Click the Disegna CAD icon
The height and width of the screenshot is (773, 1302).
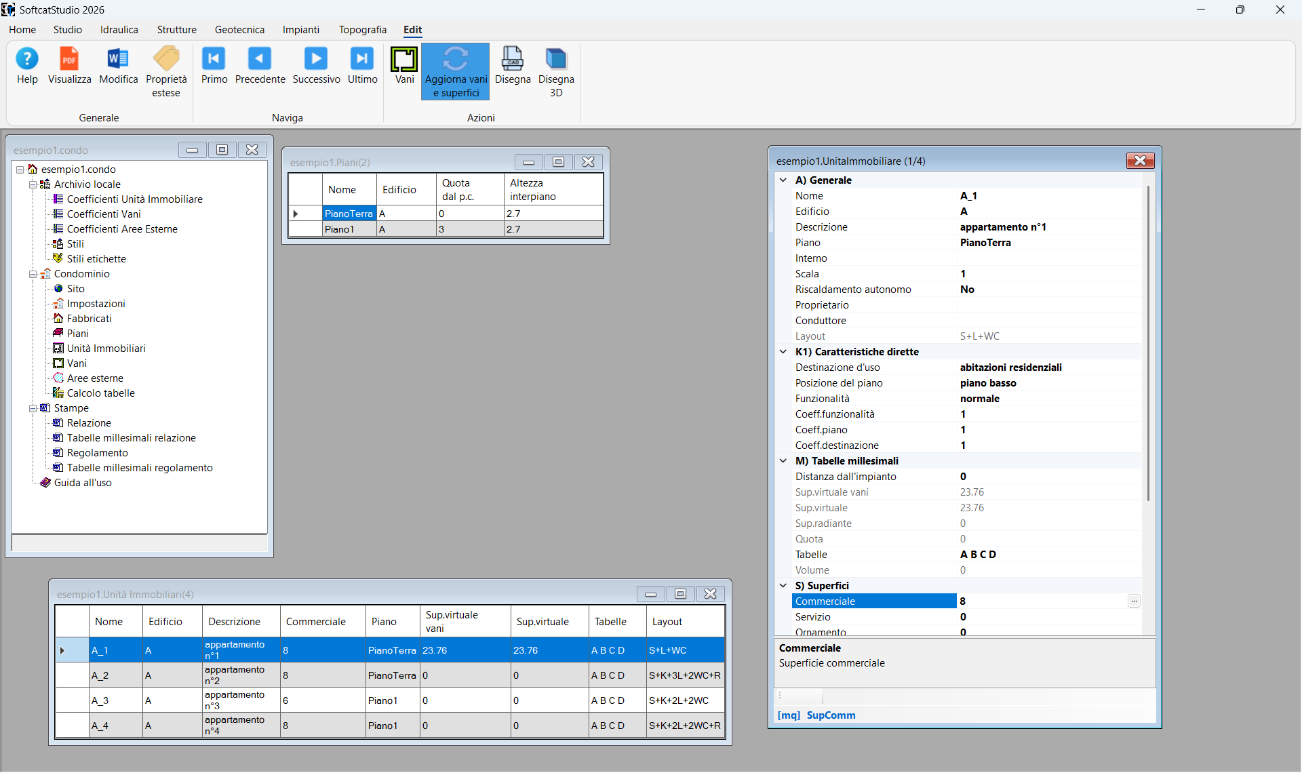point(513,66)
